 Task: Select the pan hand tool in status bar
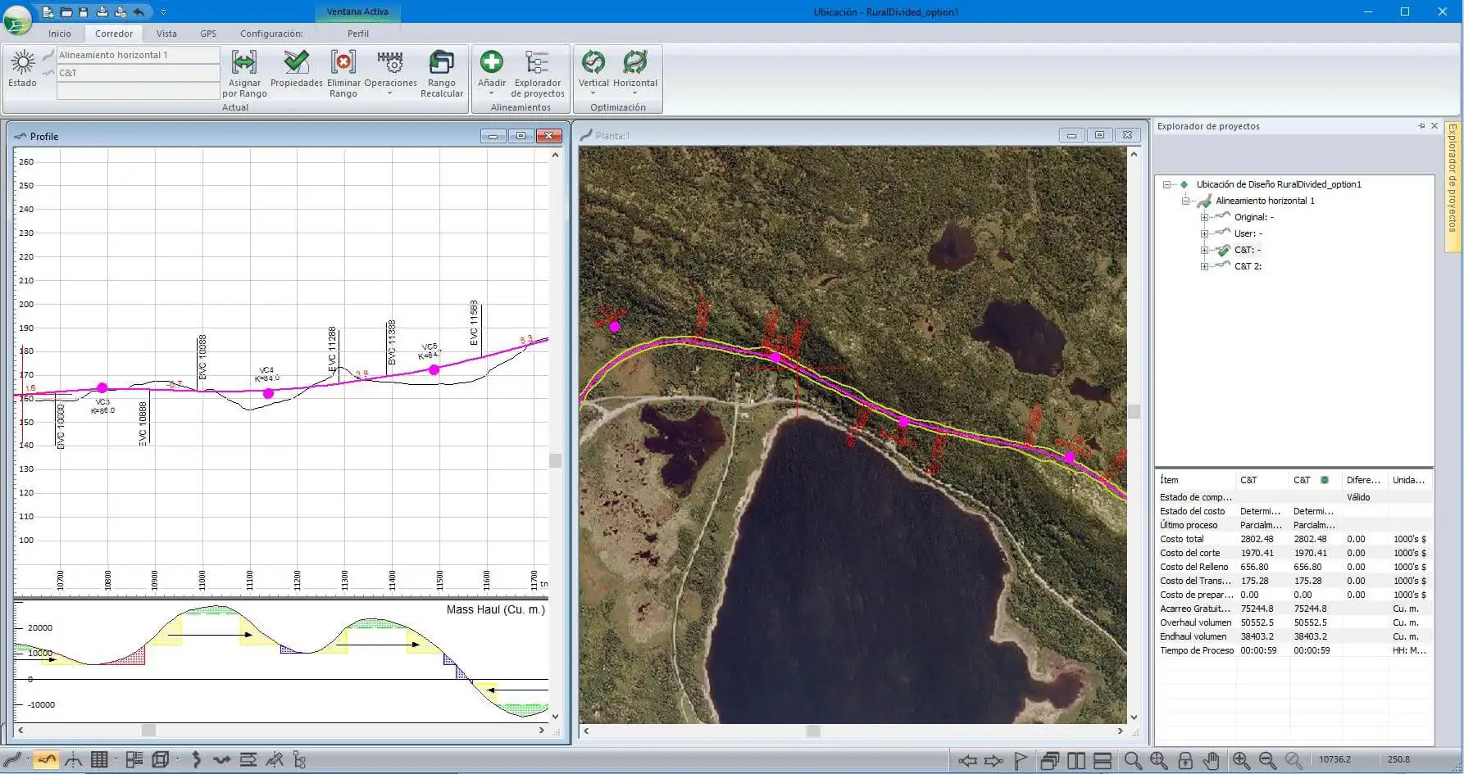pyautogui.click(x=1212, y=761)
